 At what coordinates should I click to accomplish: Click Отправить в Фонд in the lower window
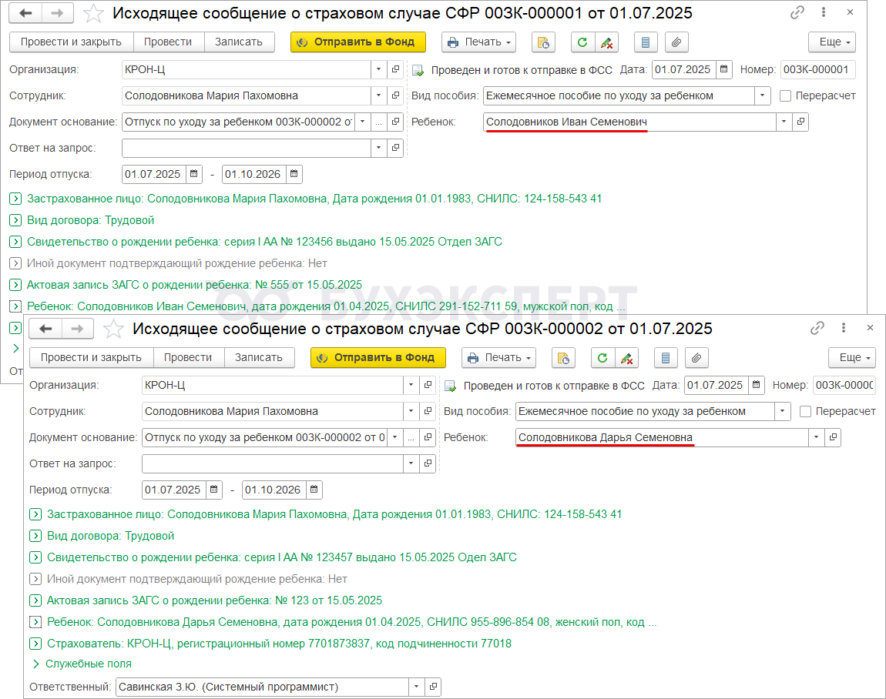coord(378,358)
